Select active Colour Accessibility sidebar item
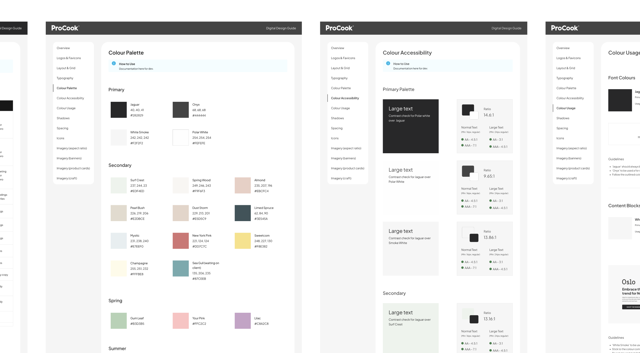The height and width of the screenshot is (353, 640). [345, 98]
